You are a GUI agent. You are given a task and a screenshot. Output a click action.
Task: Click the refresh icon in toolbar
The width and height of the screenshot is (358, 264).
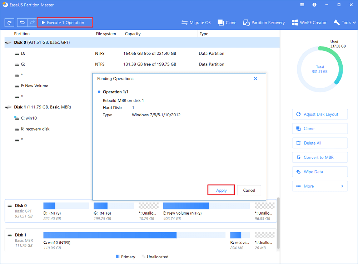click(x=9, y=23)
